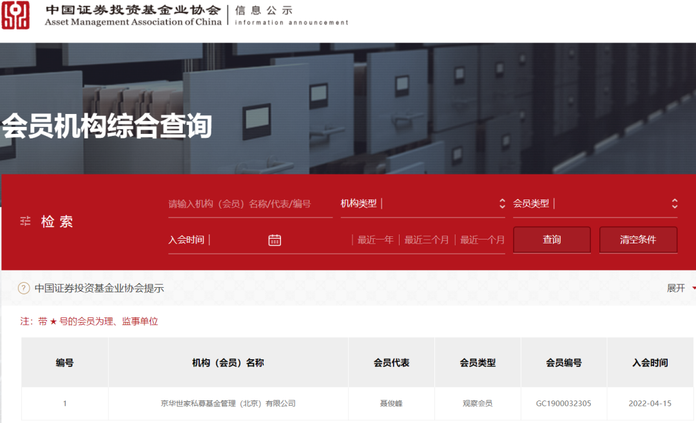Click the 会员机构综合查询 banner title
Image resolution: width=696 pixels, height=423 pixels.
pyautogui.click(x=107, y=126)
